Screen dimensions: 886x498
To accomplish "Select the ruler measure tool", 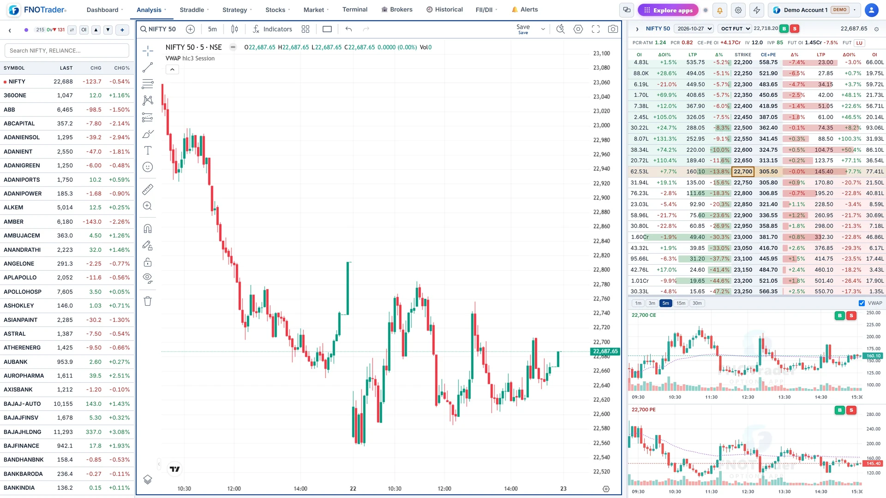I will pyautogui.click(x=148, y=189).
